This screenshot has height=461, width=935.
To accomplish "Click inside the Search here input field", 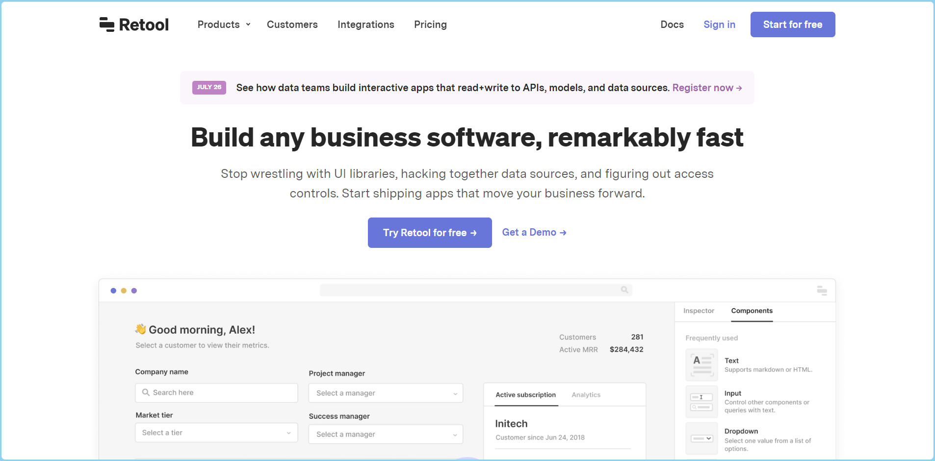I will point(216,392).
